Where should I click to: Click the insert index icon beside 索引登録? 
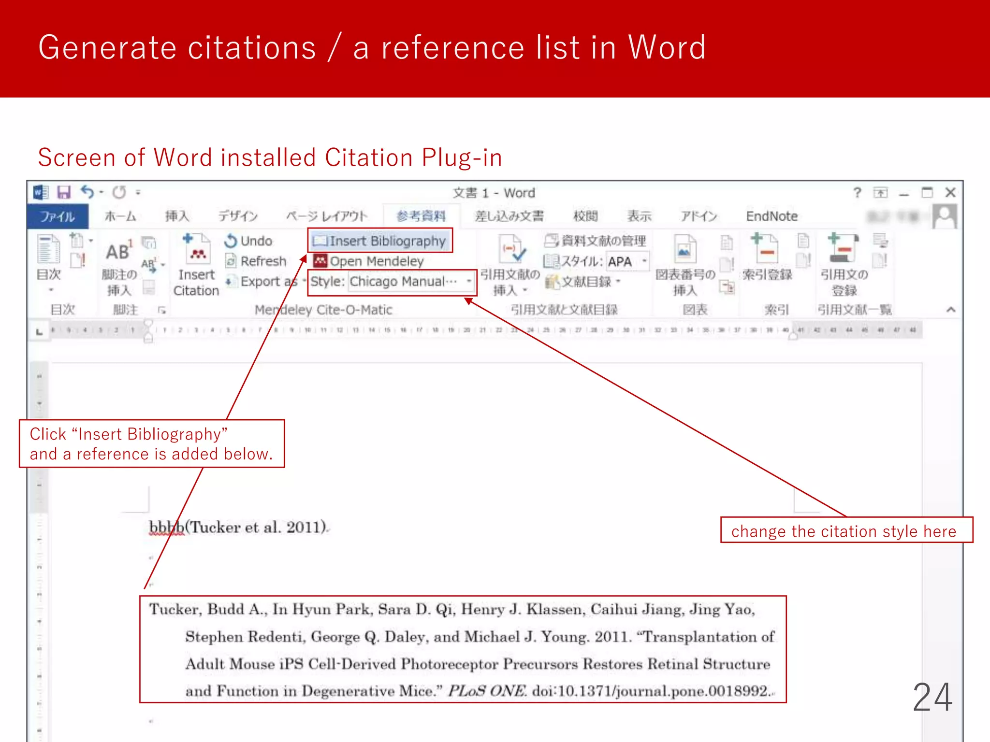pos(803,240)
